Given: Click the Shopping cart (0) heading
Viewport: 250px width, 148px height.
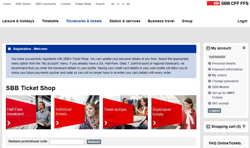Looking at the screenshot, I should 226,126.
